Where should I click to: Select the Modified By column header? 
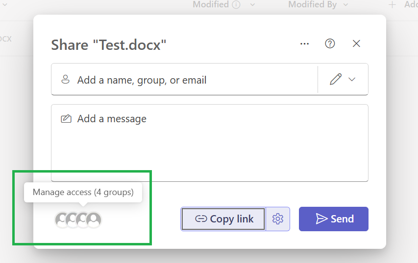pos(313,4)
